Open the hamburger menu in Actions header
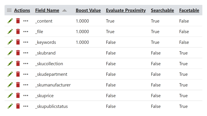Screen dimensions: 207x116 pyautogui.click(x=9, y=10)
